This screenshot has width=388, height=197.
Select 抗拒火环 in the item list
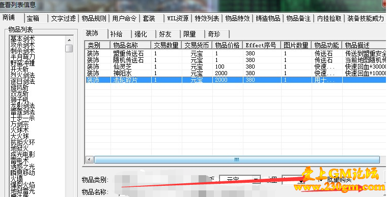22,143
